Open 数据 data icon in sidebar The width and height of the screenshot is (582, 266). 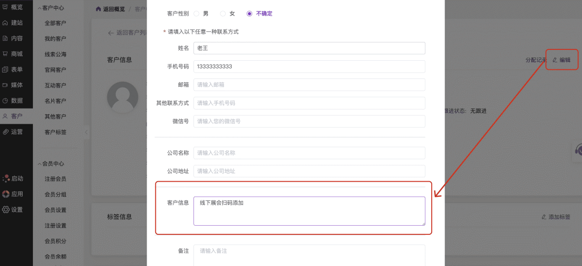tap(5, 100)
